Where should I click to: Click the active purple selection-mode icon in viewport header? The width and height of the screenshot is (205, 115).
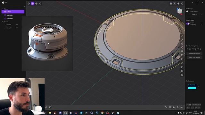click(33, 4)
